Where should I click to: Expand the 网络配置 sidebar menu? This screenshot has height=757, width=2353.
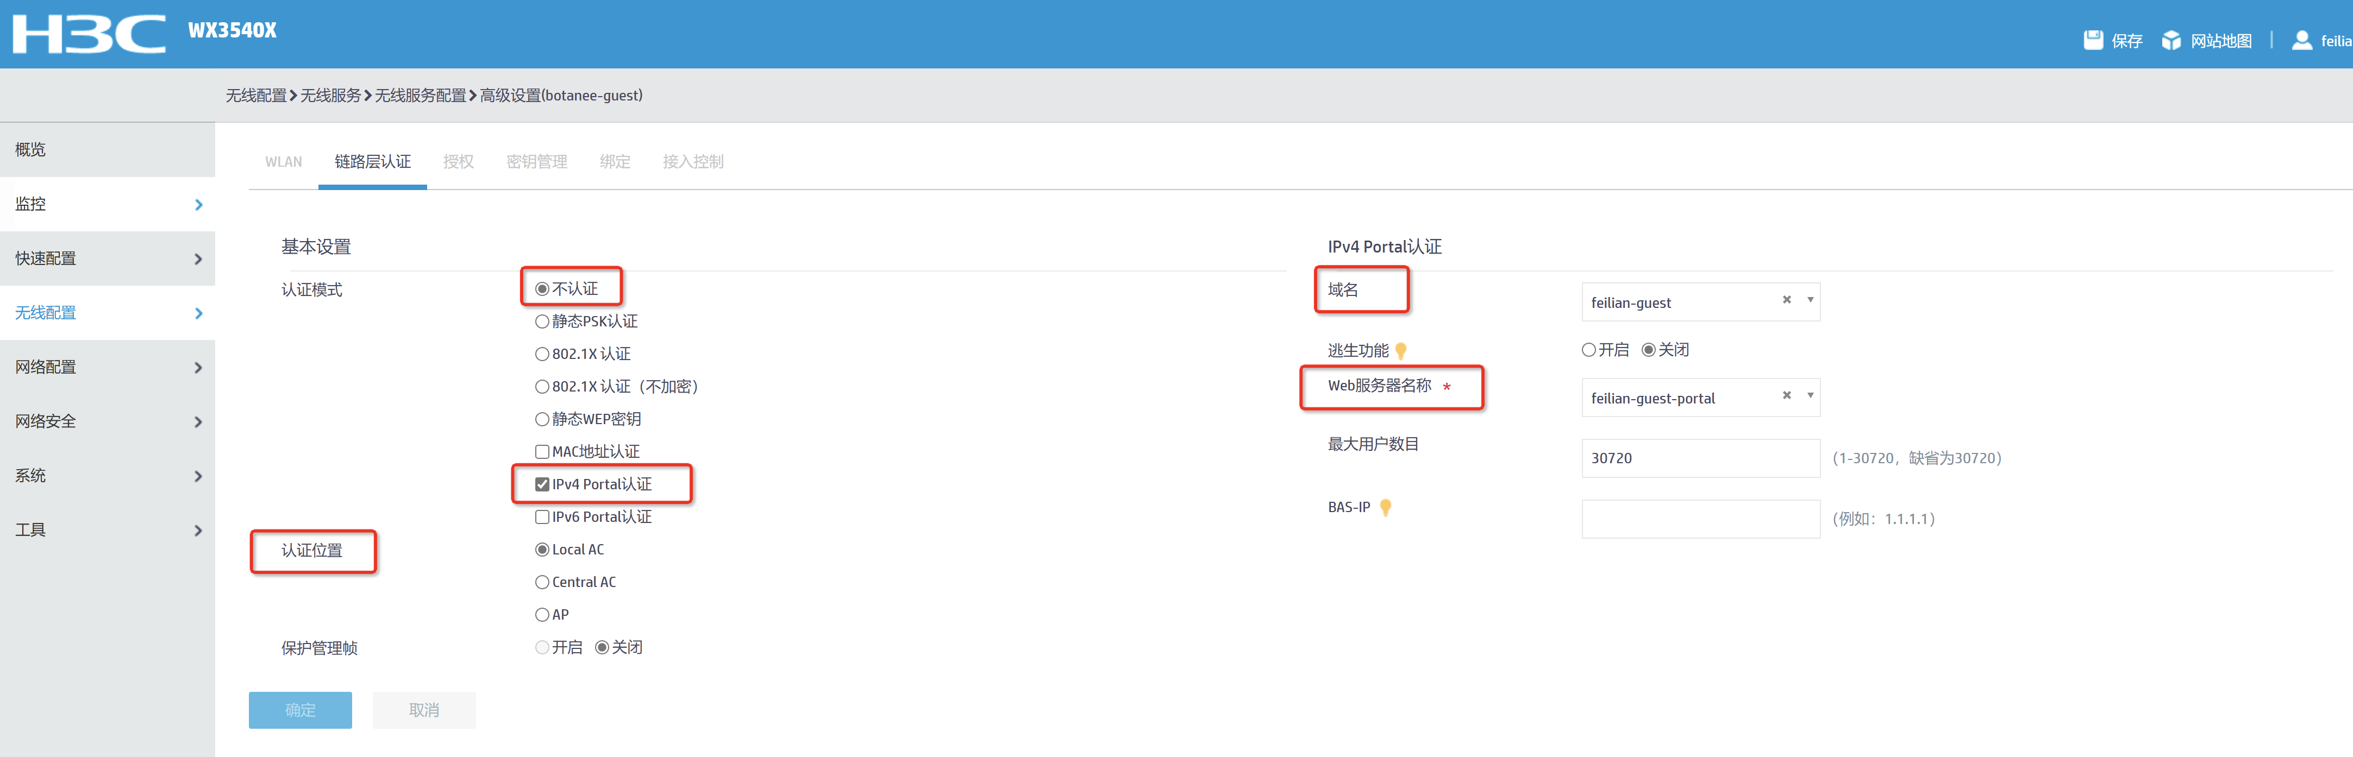tap(107, 367)
